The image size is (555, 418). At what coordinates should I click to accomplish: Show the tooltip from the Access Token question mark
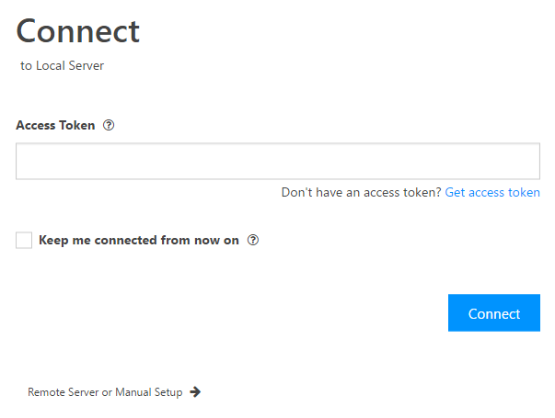coord(109,125)
